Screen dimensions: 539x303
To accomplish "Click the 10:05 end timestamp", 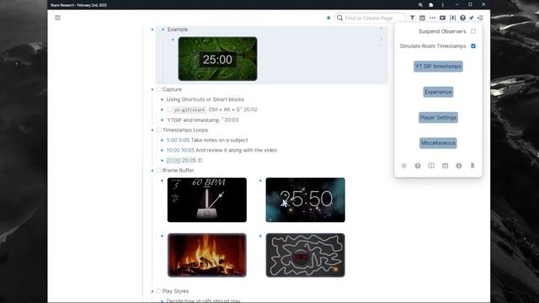I will pyautogui.click(x=188, y=150).
